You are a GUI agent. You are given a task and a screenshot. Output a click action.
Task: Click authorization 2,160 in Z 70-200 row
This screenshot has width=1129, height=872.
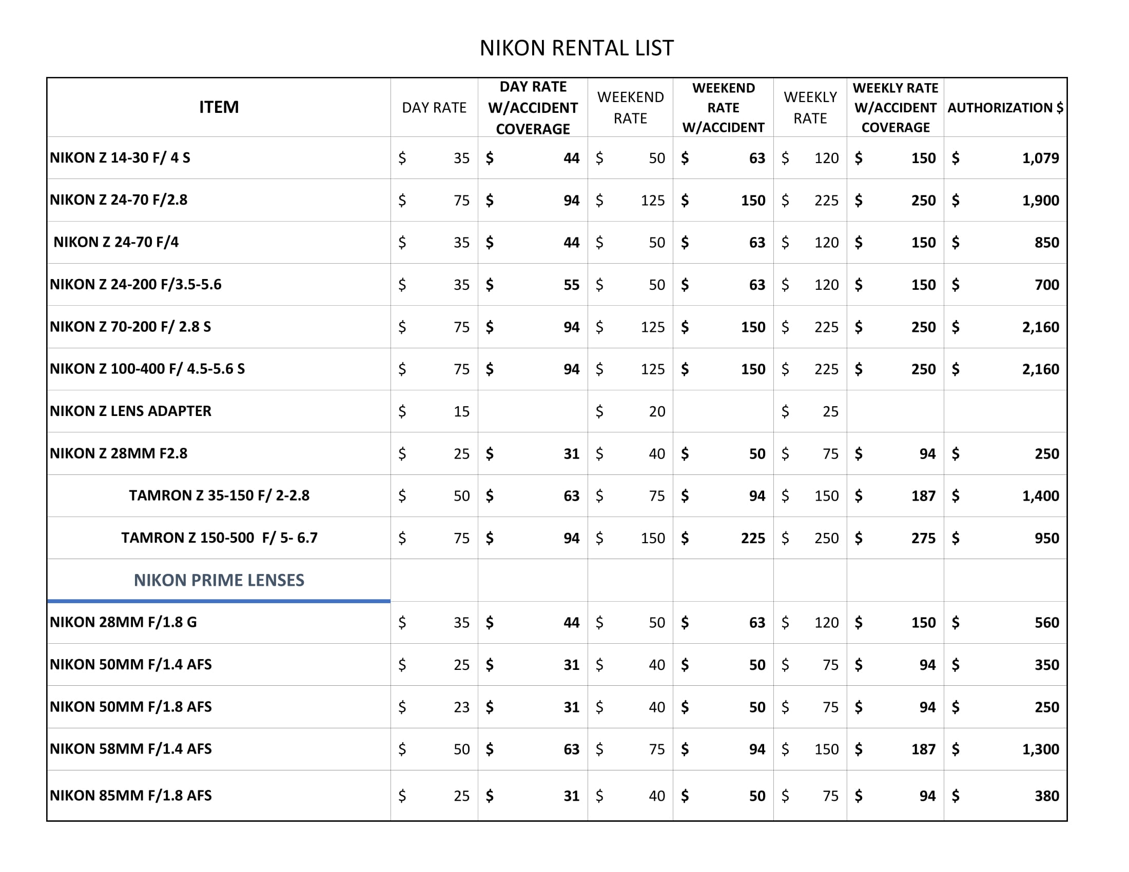1041,327
